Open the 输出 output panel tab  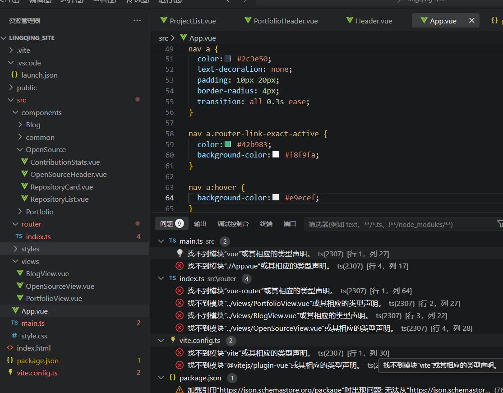200,224
